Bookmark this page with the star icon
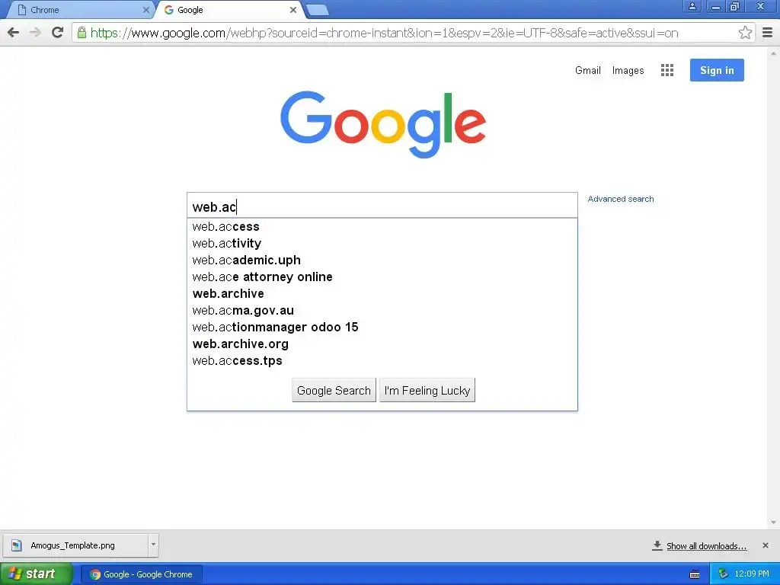Screen dimensions: 780x585 [x=745, y=33]
